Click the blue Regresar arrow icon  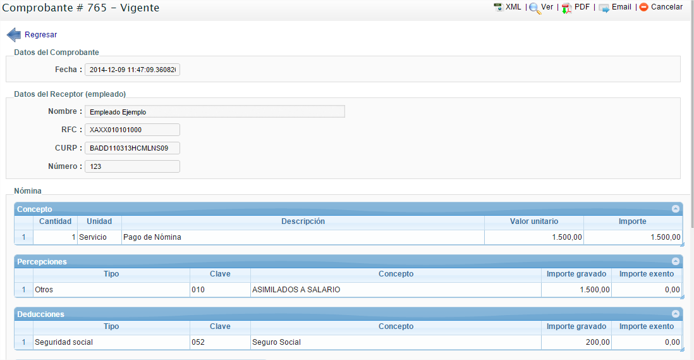[x=13, y=35]
